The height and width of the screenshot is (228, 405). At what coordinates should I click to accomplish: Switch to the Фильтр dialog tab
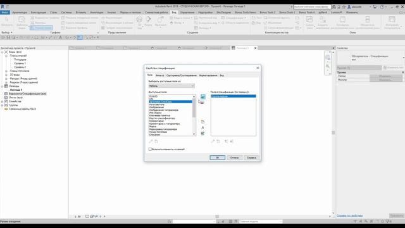(160, 75)
